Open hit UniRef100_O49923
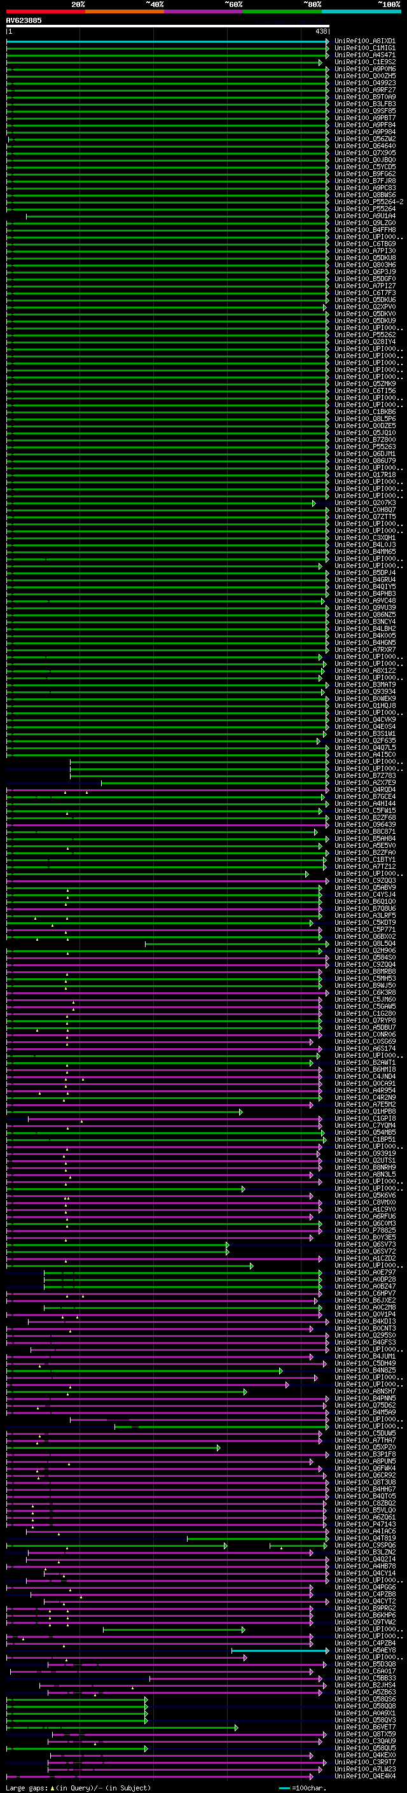Image resolution: width=407 pixels, height=1793 pixels. (365, 83)
